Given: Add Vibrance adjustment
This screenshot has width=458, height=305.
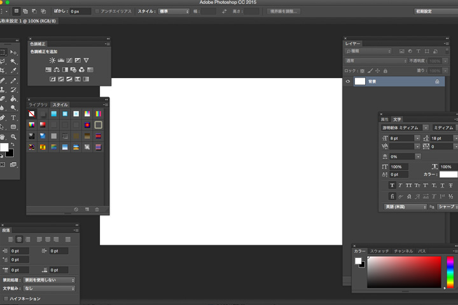Looking at the screenshot, I should [86, 60].
